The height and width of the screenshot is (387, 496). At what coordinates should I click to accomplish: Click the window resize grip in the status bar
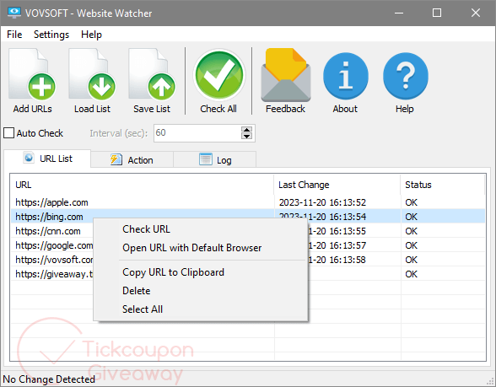tap(491, 381)
